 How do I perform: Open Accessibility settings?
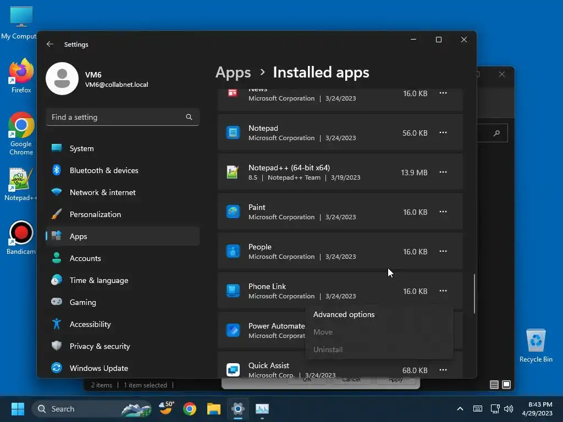coord(123,324)
